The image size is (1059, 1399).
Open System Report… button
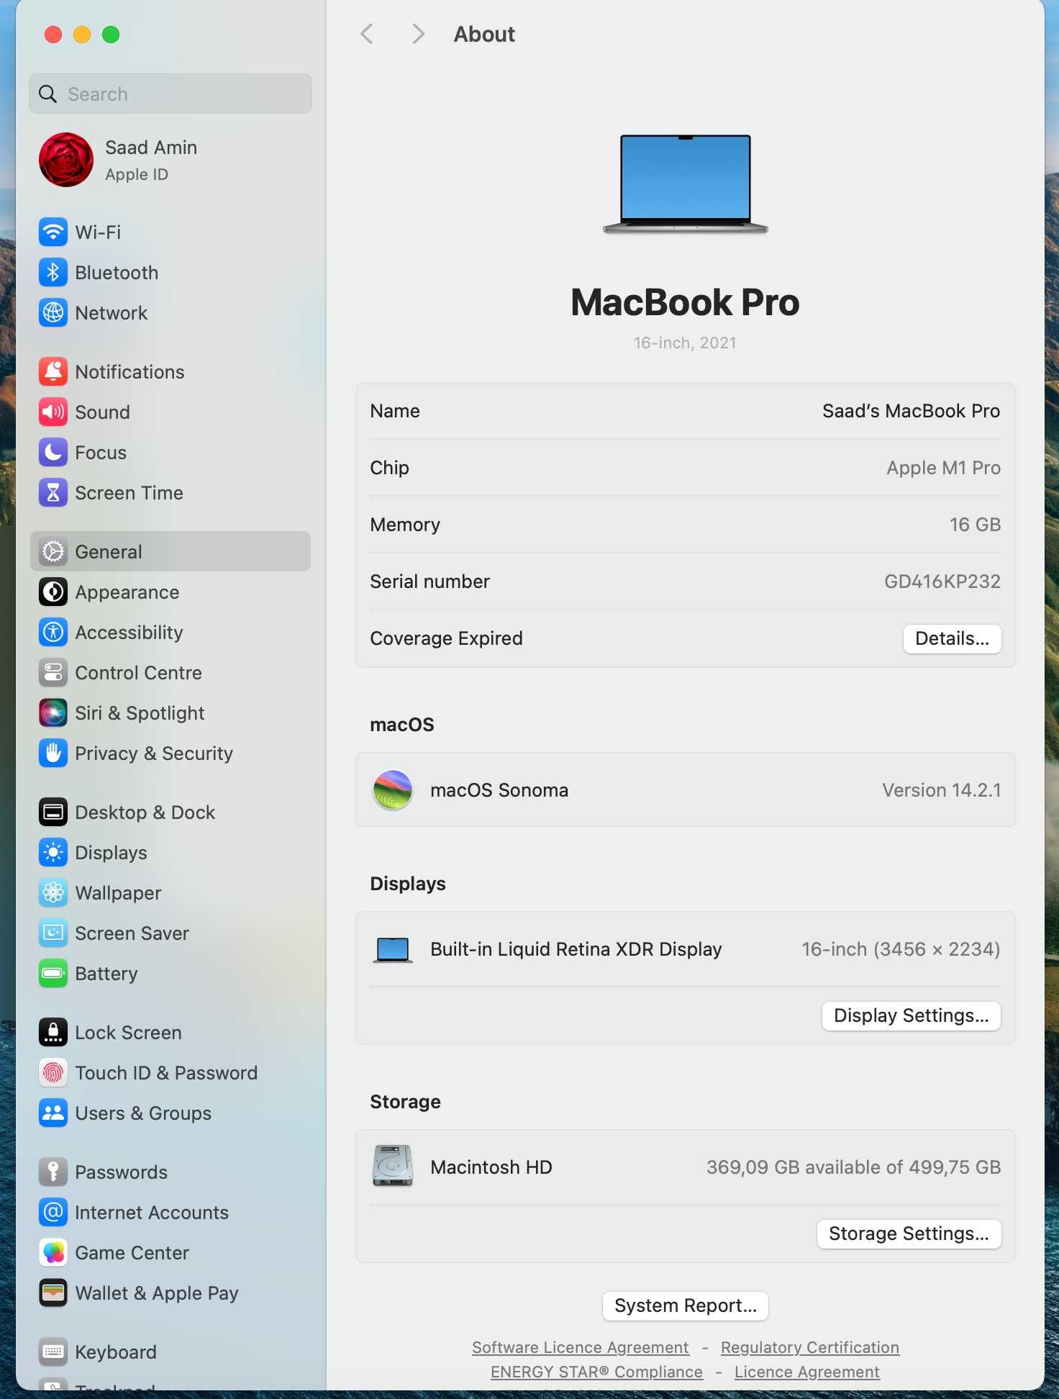(686, 1306)
